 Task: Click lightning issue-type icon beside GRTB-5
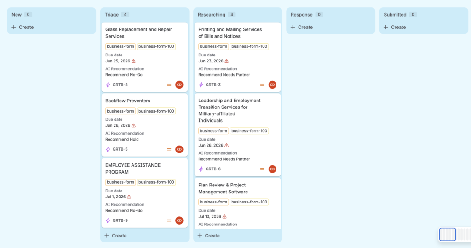tap(108, 149)
